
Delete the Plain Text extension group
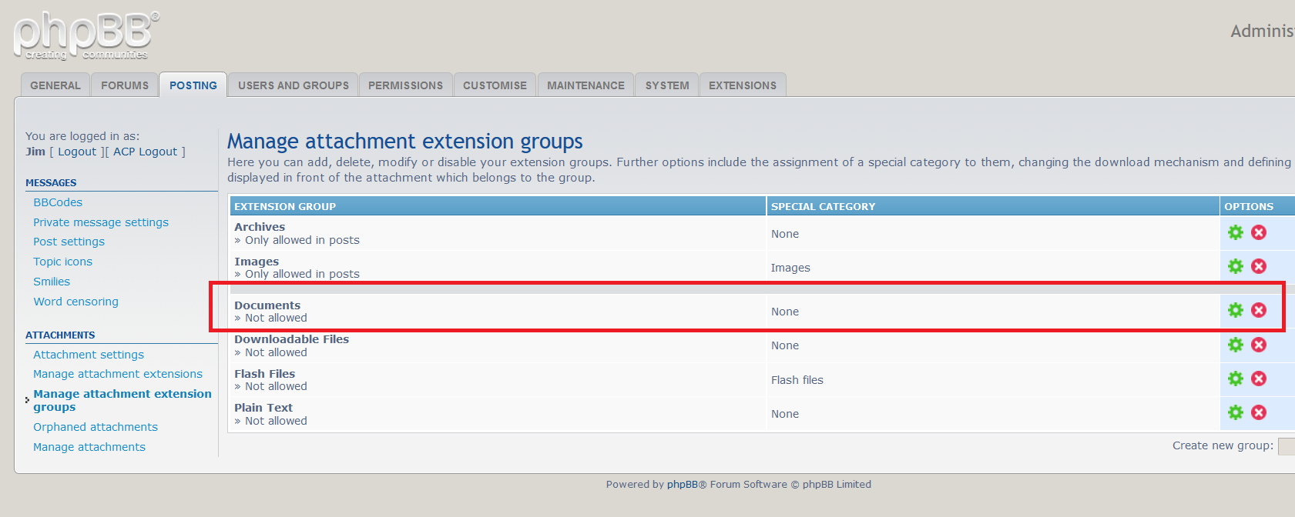[1259, 412]
